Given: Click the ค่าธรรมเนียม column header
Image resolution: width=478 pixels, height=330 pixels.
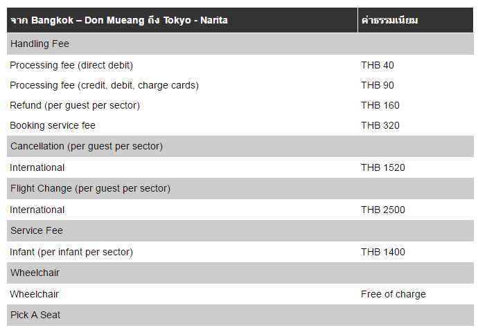Looking at the screenshot, I should (x=389, y=20).
